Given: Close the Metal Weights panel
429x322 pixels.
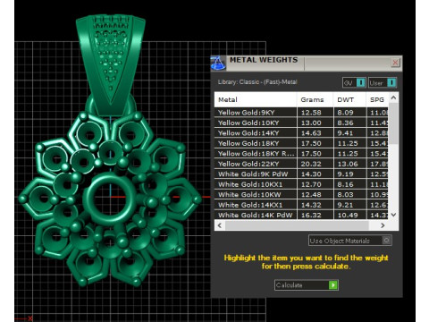Looking at the screenshot, I should (x=395, y=63).
